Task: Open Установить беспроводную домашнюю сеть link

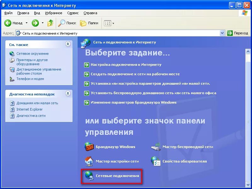Action: point(153,93)
